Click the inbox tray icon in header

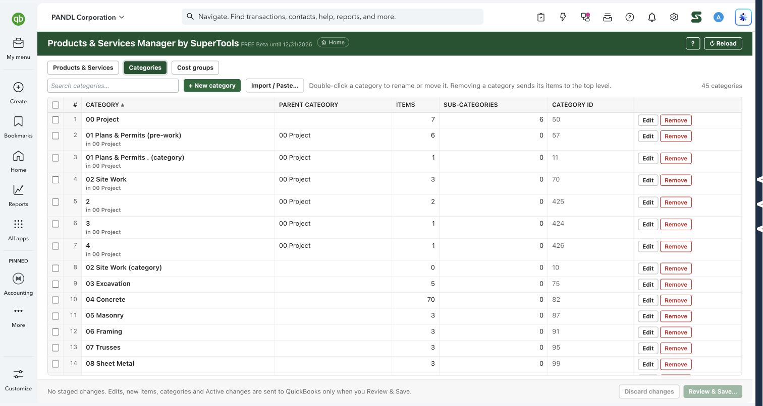tap(608, 17)
